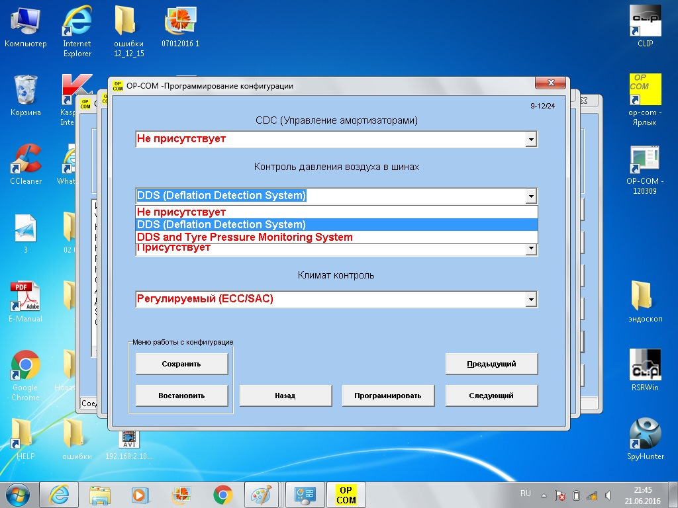Screen dimensions: 678x508
Task: Open the photo viewer taskbar icon
Action: click(181, 495)
